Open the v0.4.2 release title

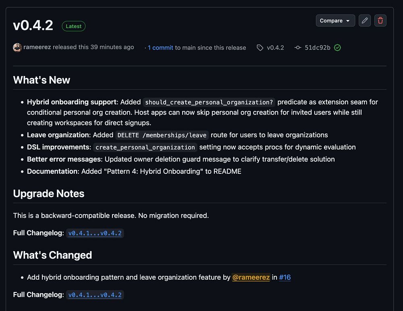pyautogui.click(x=33, y=25)
